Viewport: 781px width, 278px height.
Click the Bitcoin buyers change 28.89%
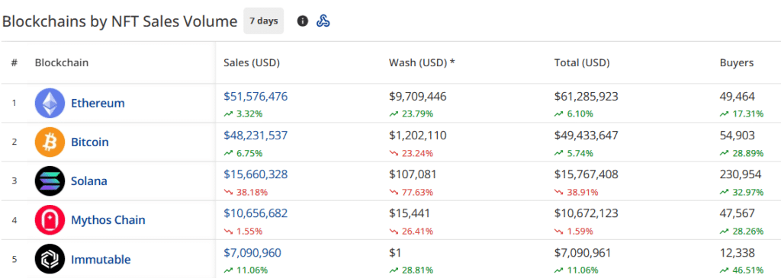tap(748, 153)
